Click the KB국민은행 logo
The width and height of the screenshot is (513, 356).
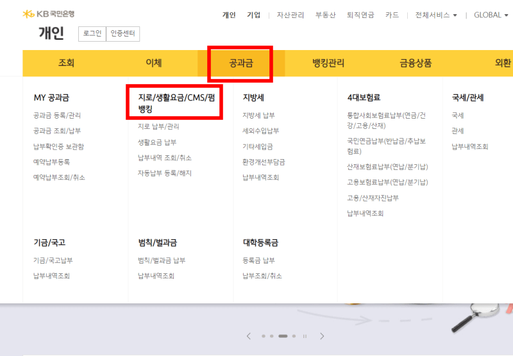tap(49, 13)
